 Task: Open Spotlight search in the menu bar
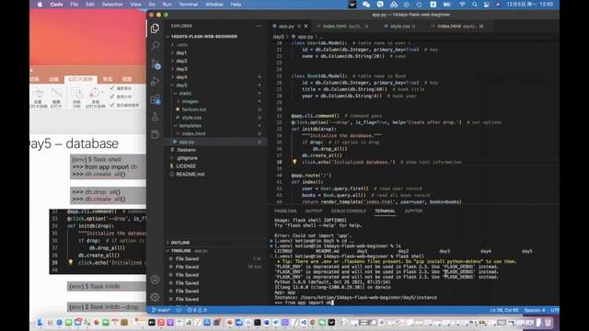(x=475, y=5)
